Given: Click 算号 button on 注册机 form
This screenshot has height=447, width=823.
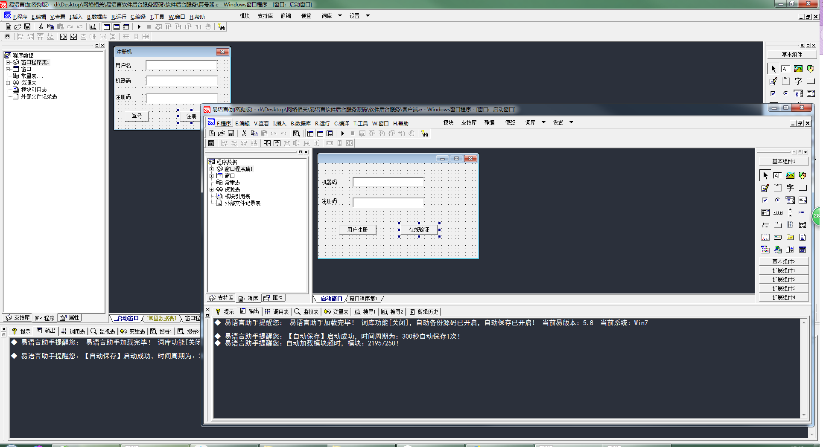Looking at the screenshot, I should click(x=137, y=116).
